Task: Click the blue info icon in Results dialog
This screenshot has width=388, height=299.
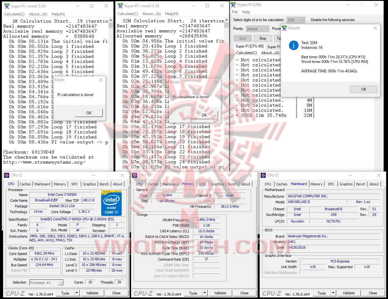Action: (293, 45)
